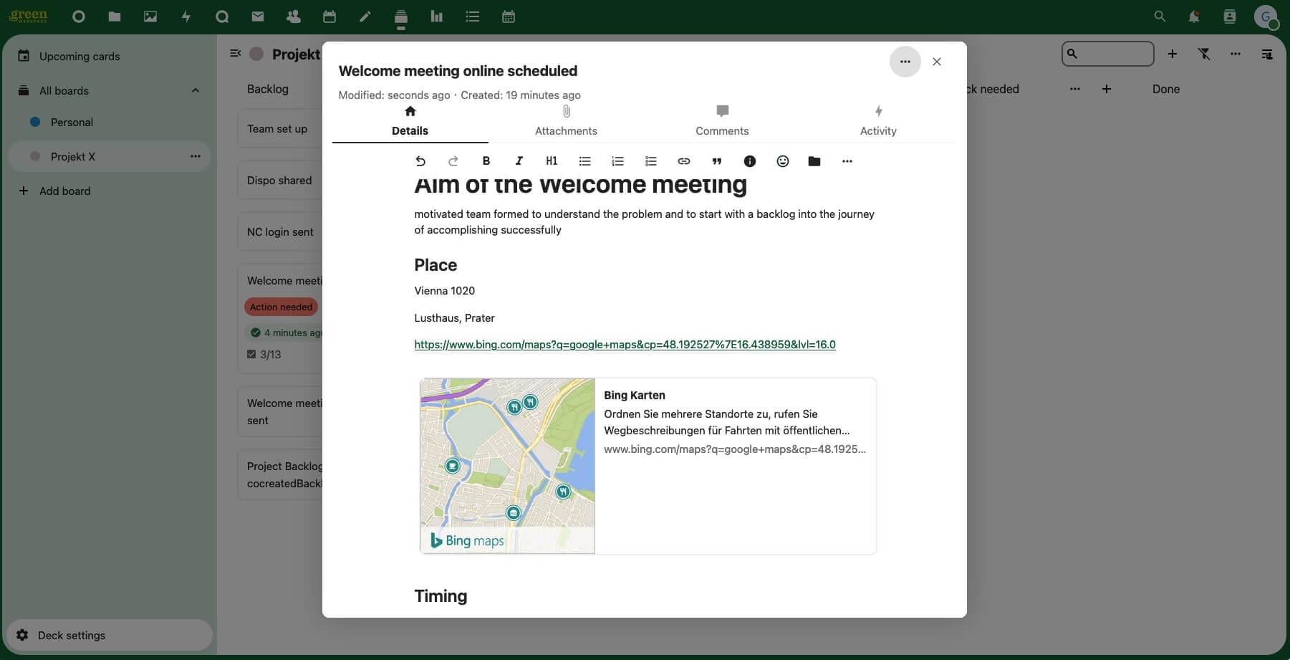
Task: Open the emoji picker
Action: coord(782,161)
